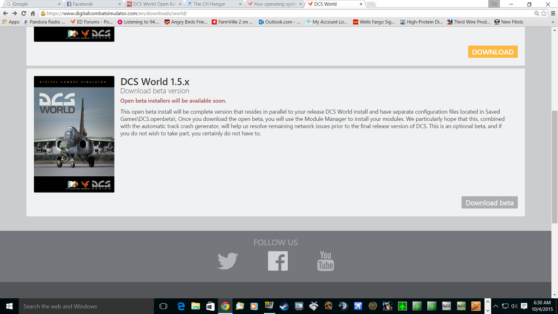Open the Action Center notifications icon
Image resolution: width=558 pixels, height=314 pixels.
tap(524, 306)
